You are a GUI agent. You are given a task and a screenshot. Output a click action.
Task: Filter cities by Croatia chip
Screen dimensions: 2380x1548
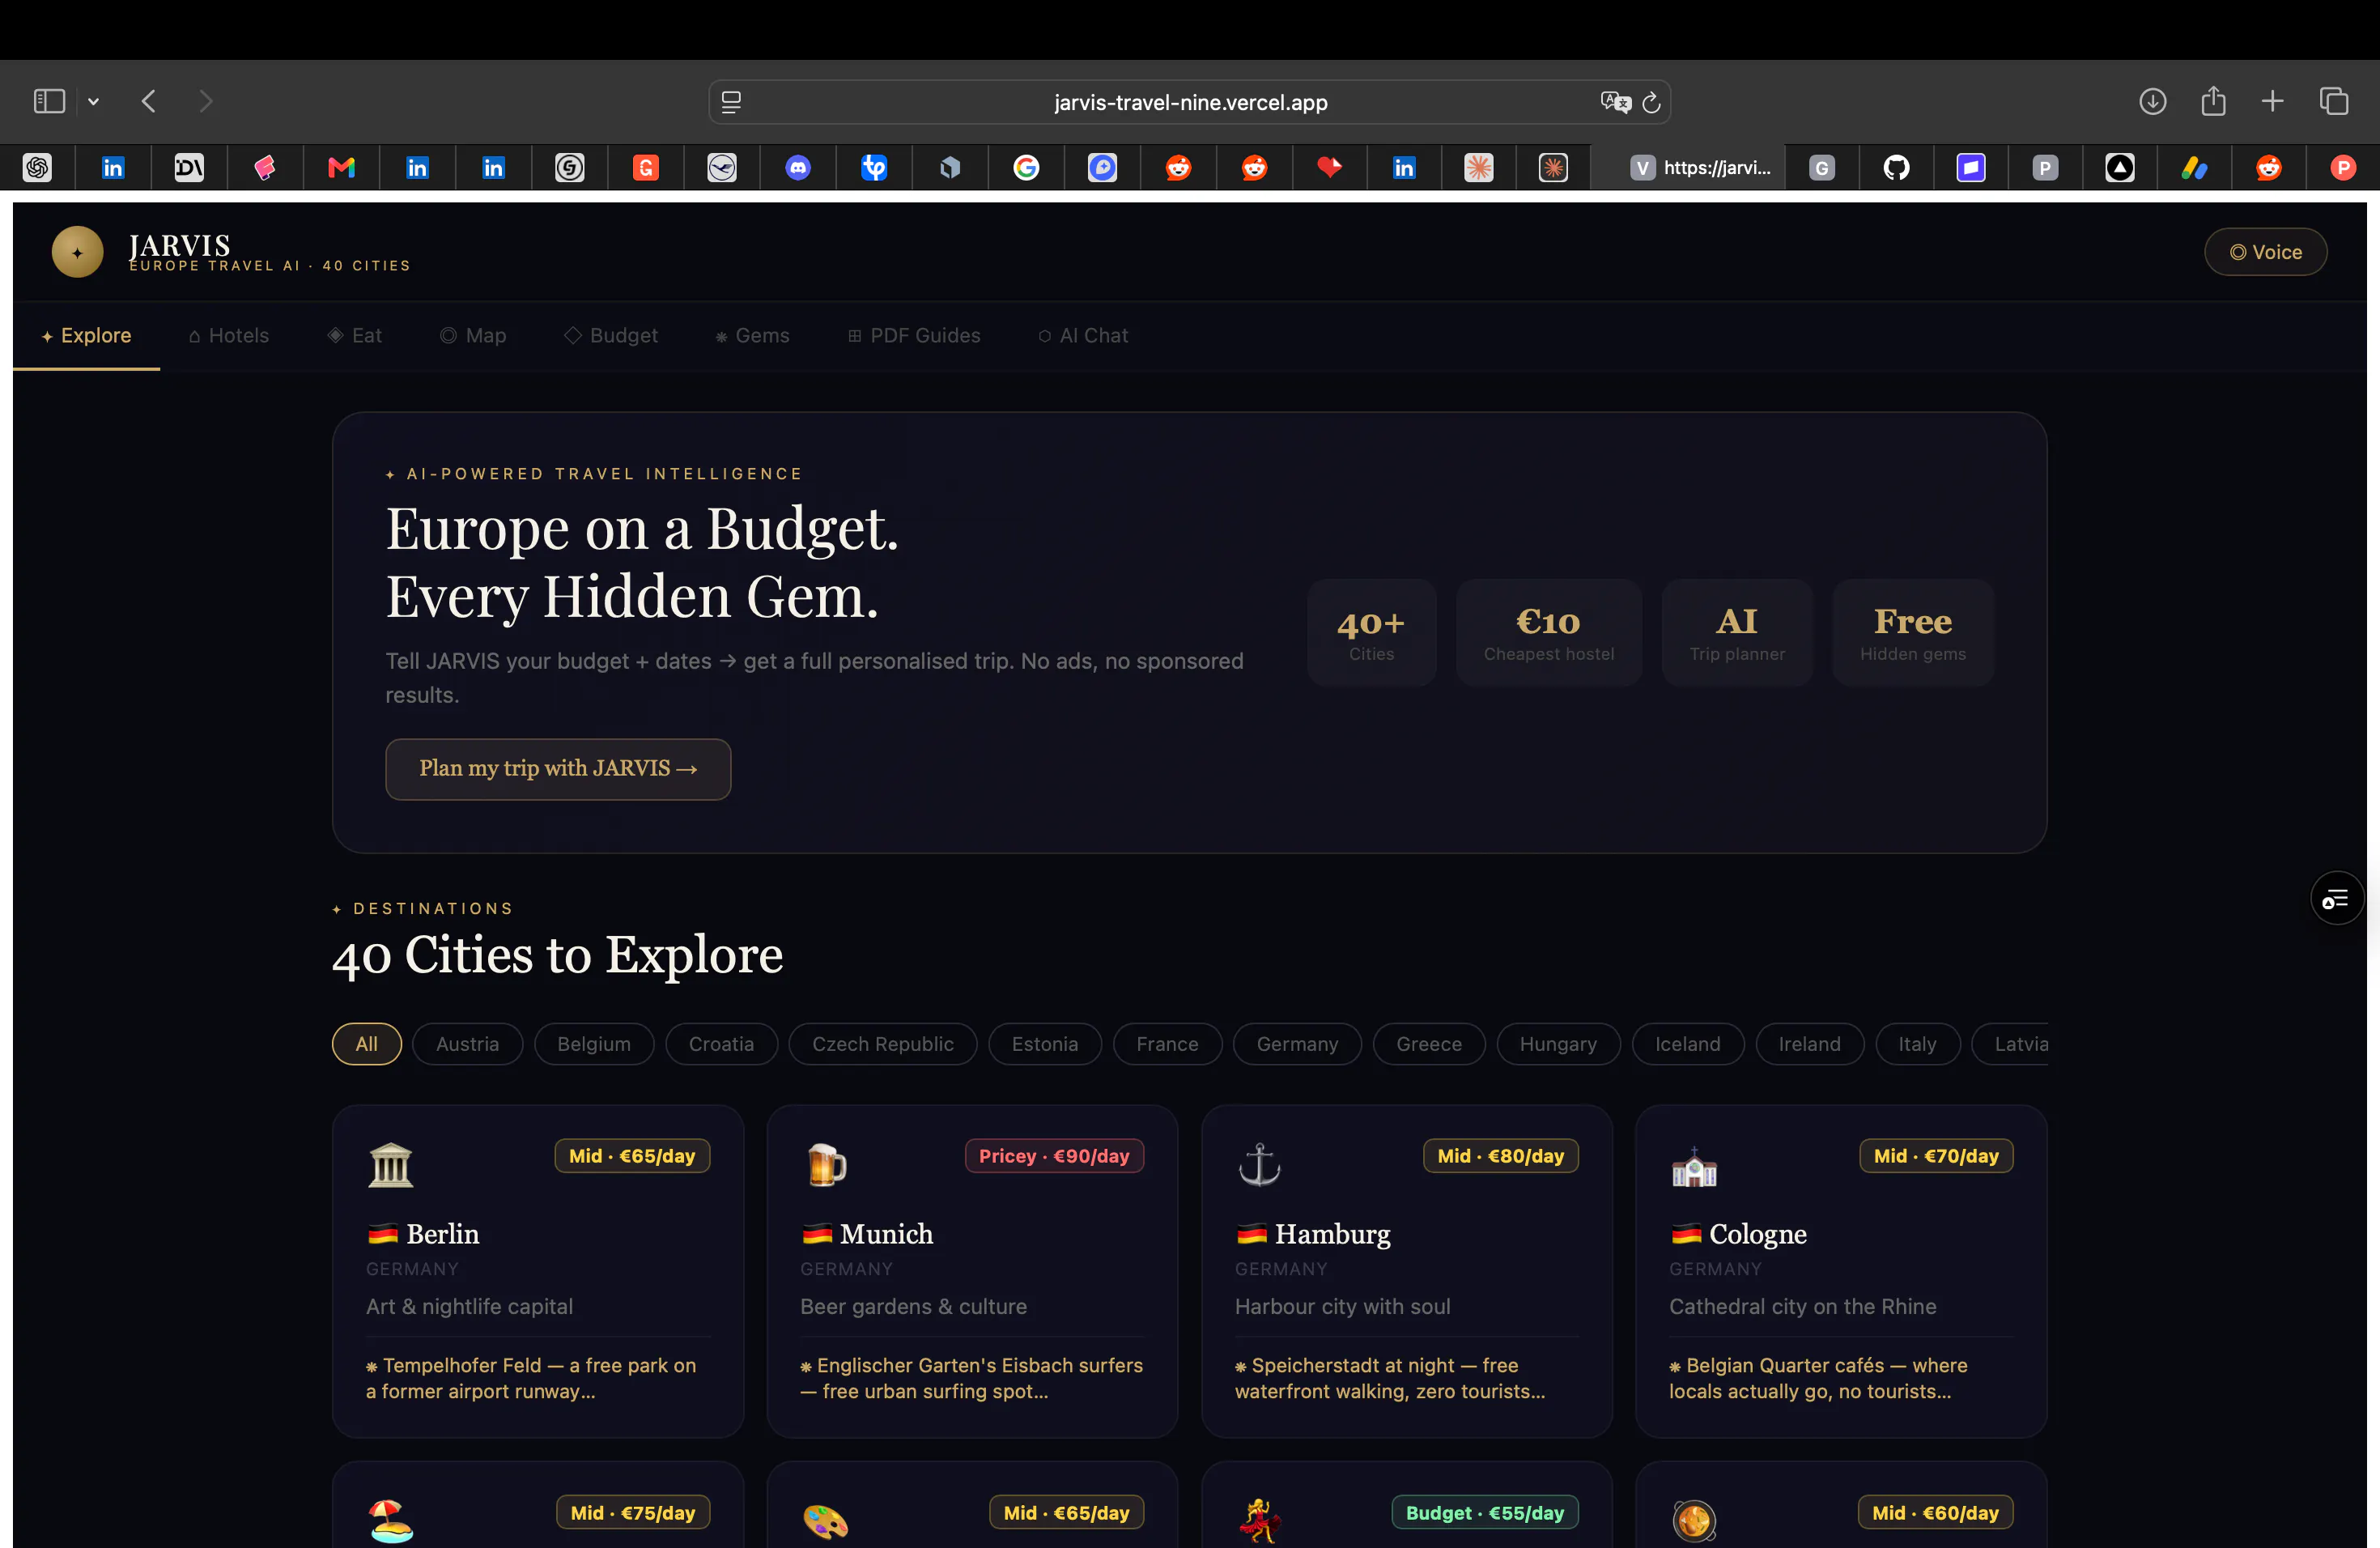click(721, 1044)
